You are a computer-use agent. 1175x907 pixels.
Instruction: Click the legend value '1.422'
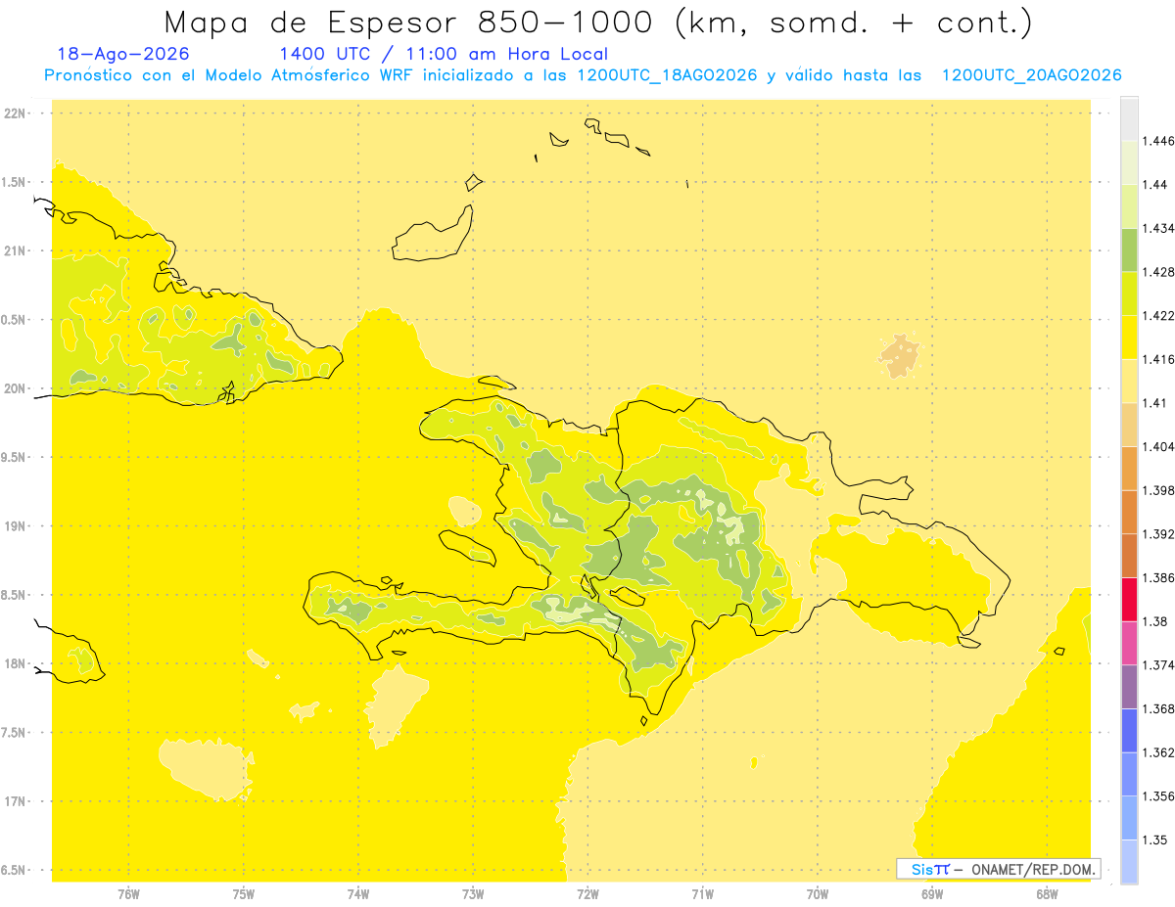click(1158, 315)
